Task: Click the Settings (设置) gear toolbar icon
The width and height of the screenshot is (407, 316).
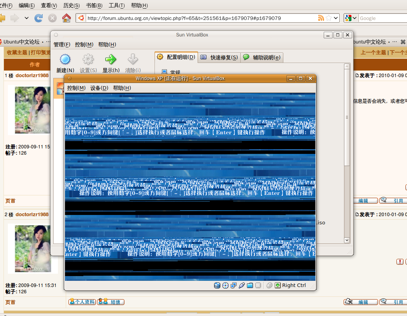Action: (88, 59)
